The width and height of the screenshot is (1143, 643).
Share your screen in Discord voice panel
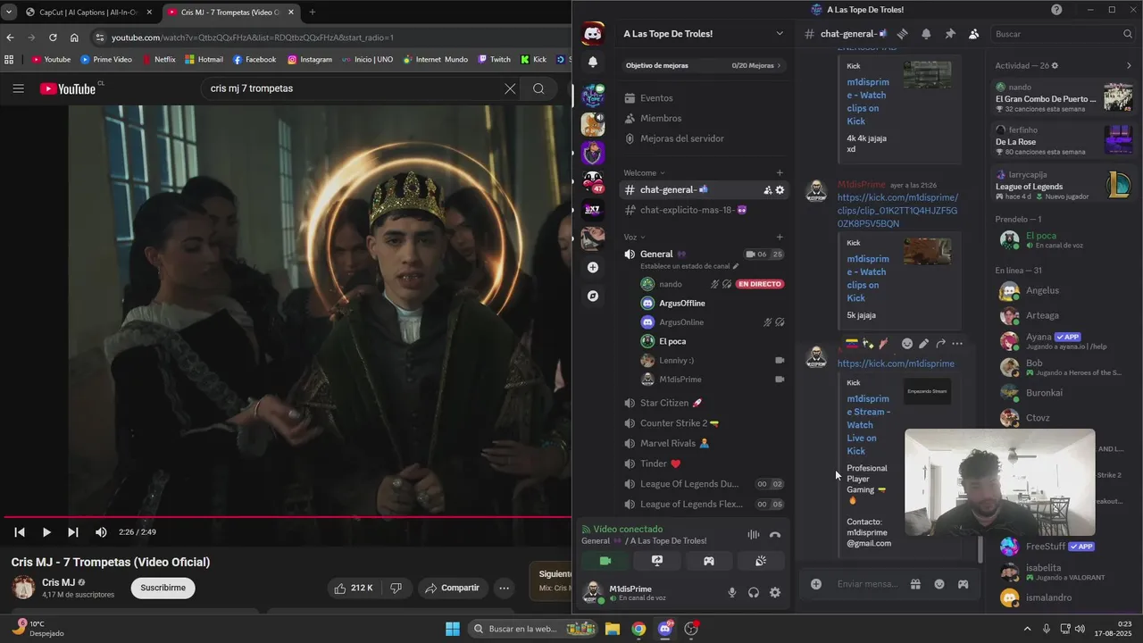(657, 561)
